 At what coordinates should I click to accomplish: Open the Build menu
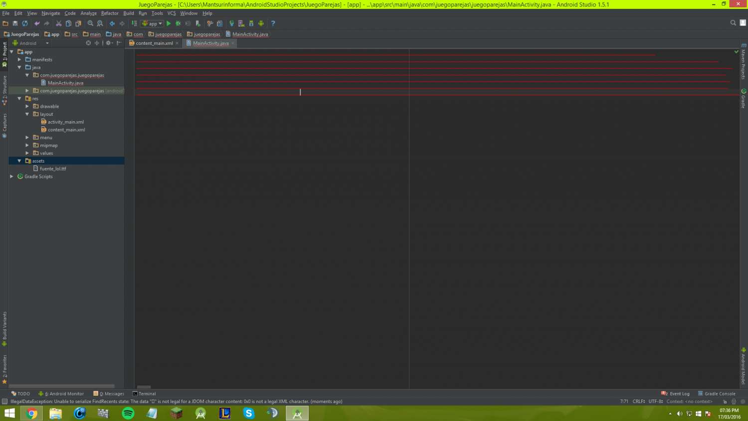click(129, 13)
